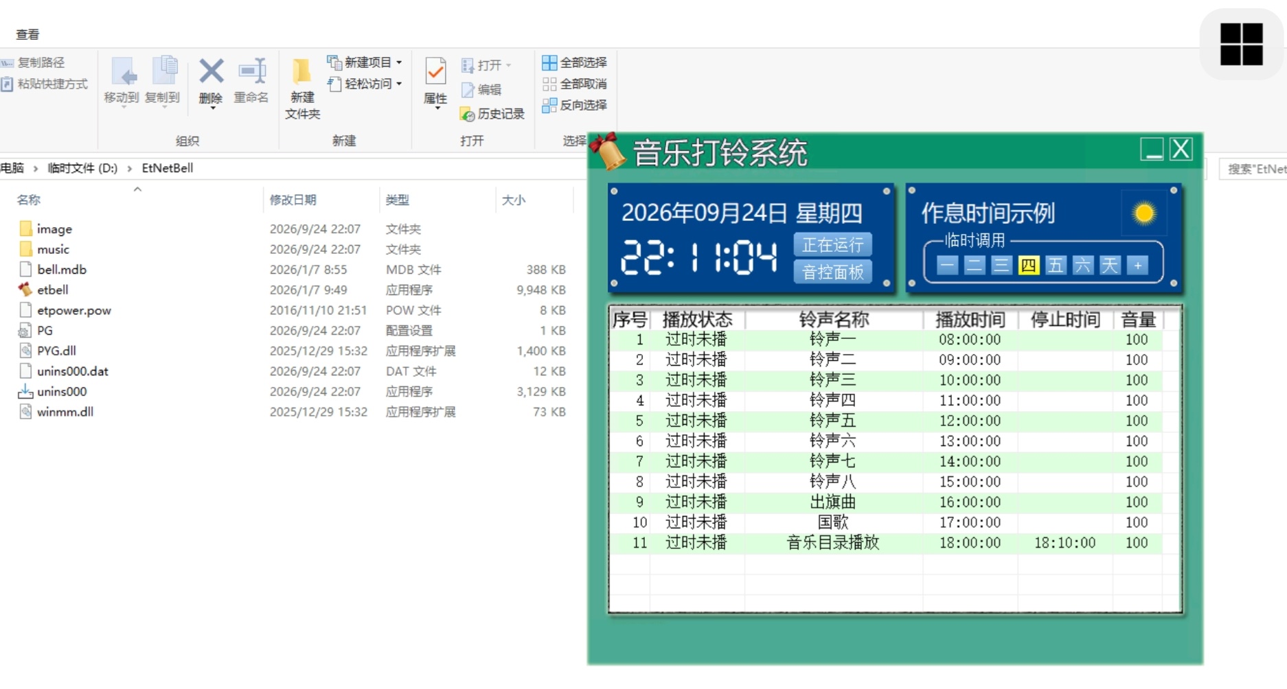Click the red X Delete icon

[212, 71]
